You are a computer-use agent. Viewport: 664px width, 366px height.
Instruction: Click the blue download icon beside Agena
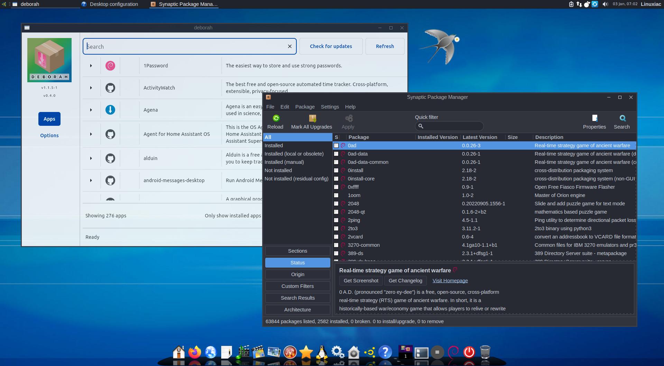coord(110,110)
